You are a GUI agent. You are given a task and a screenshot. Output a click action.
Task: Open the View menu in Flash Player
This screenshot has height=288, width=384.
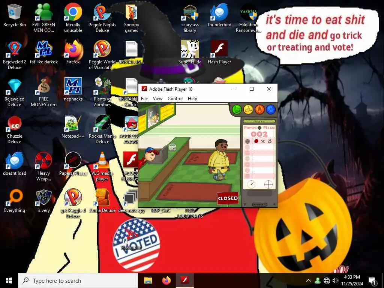point(157,99)
